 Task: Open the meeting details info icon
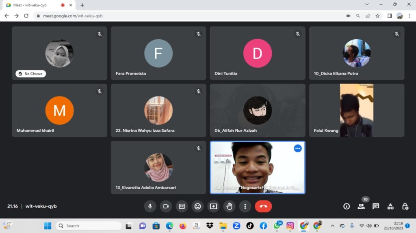coord(347,206)
